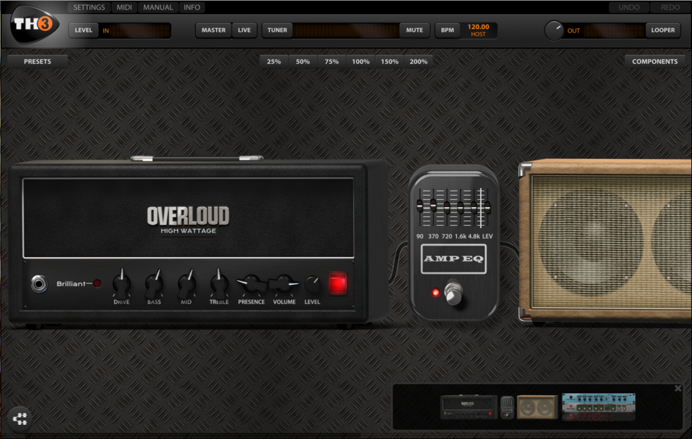
Task: Set zoom to 100%
Action: pos(361,62)
